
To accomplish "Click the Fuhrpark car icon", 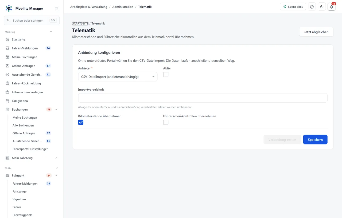I will click(x=7, y=176).
